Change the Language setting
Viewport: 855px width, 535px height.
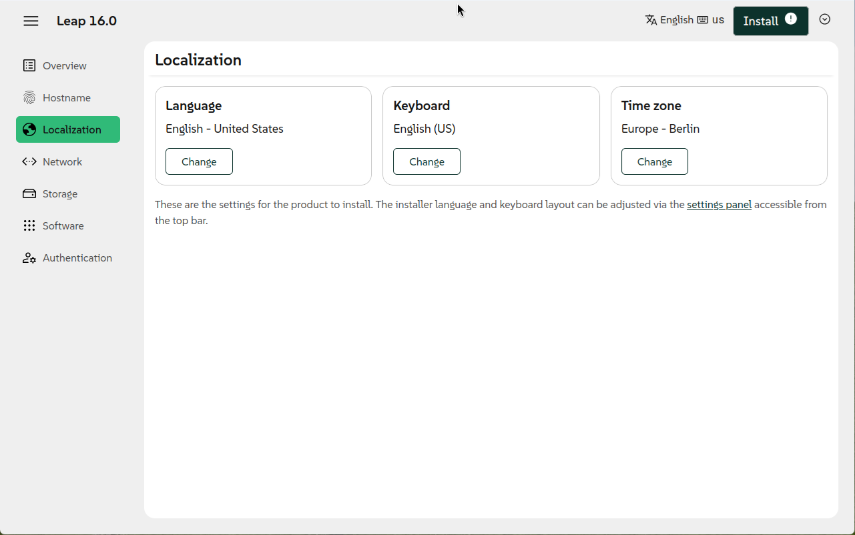pyautogui.click(x=199, y=161)
